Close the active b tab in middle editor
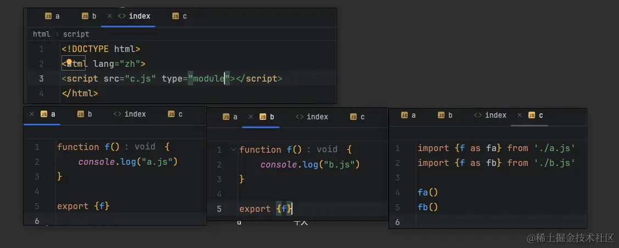619x248 pixels. [x=251, y=117]
